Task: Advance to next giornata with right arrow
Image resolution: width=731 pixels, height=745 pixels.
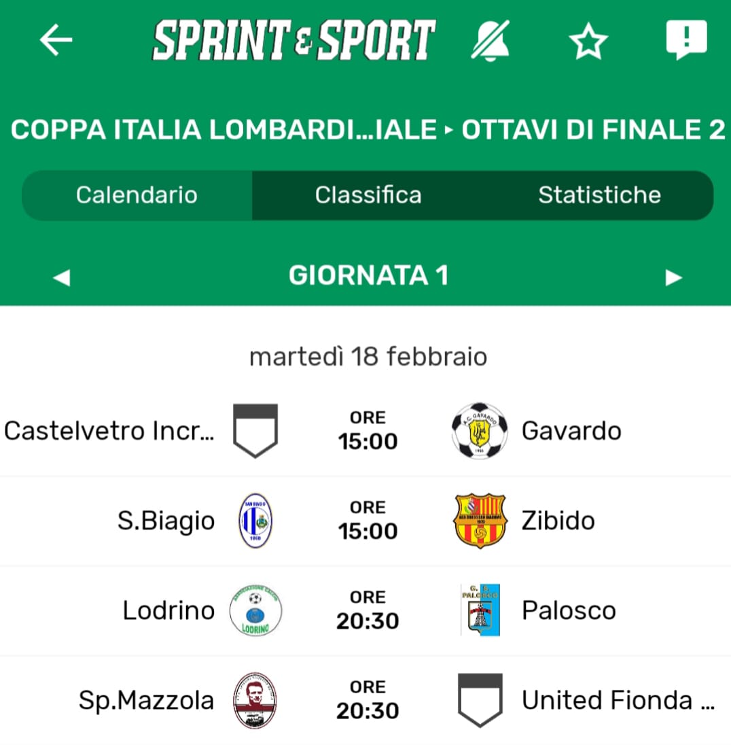Action: coord(673,277)
